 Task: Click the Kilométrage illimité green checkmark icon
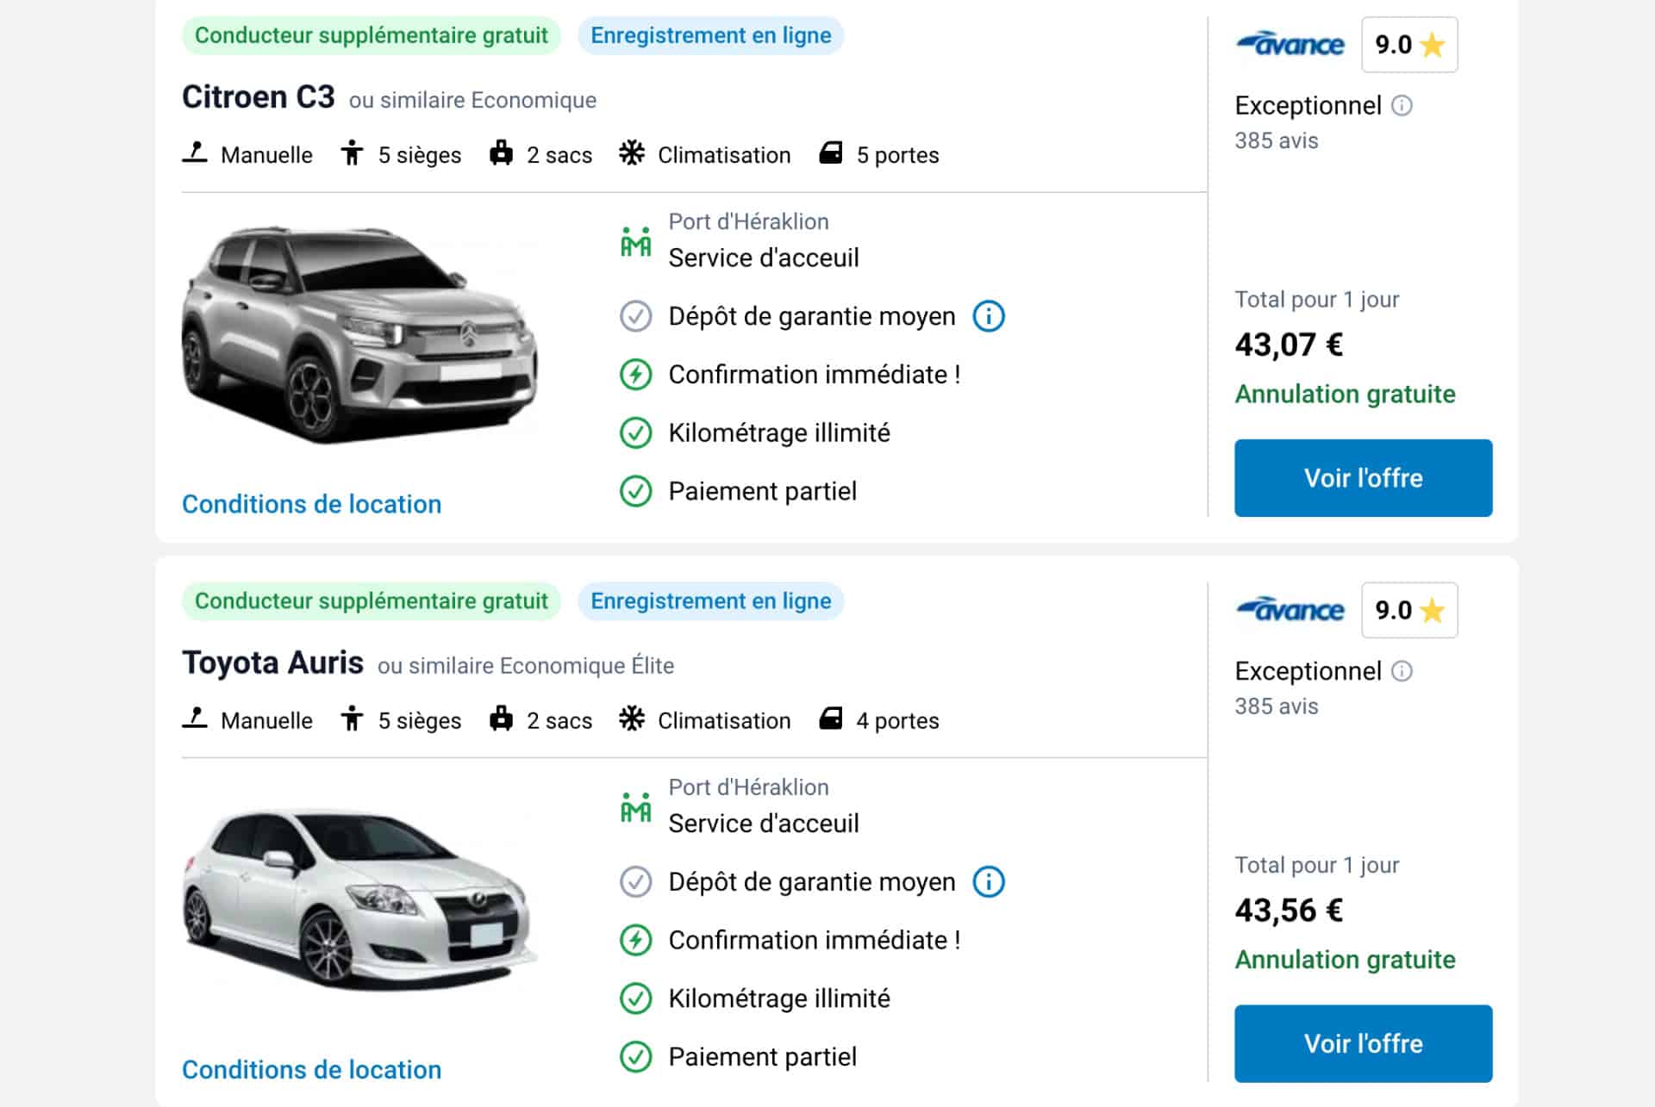point(635,432)
